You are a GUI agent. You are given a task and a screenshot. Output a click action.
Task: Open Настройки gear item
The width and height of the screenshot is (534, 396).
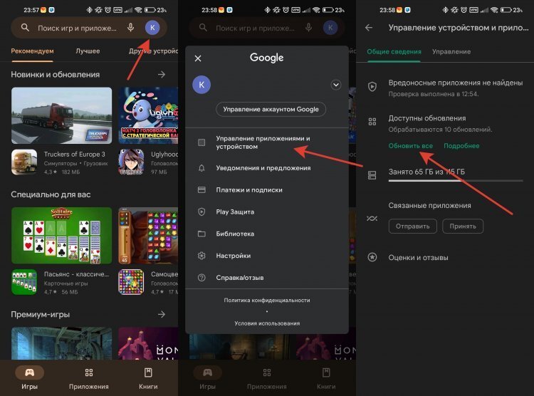click(266, 256)
